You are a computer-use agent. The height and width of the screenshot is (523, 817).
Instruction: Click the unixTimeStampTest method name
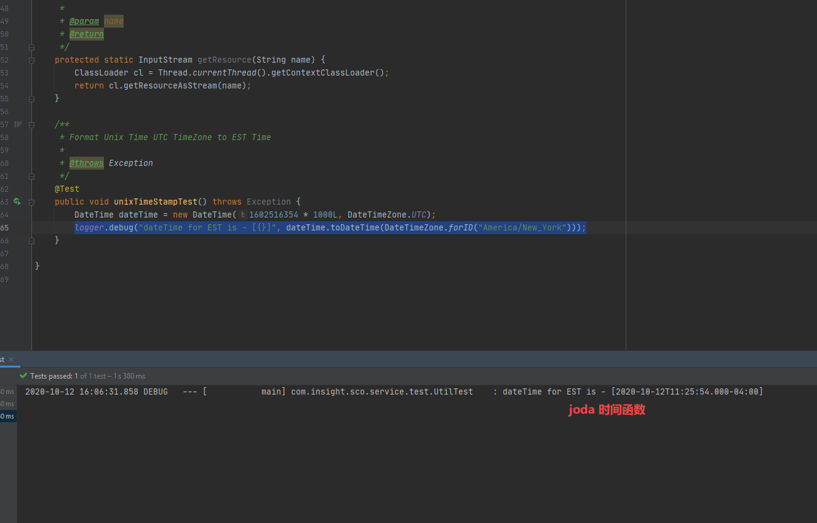click(x=156, y=202)
